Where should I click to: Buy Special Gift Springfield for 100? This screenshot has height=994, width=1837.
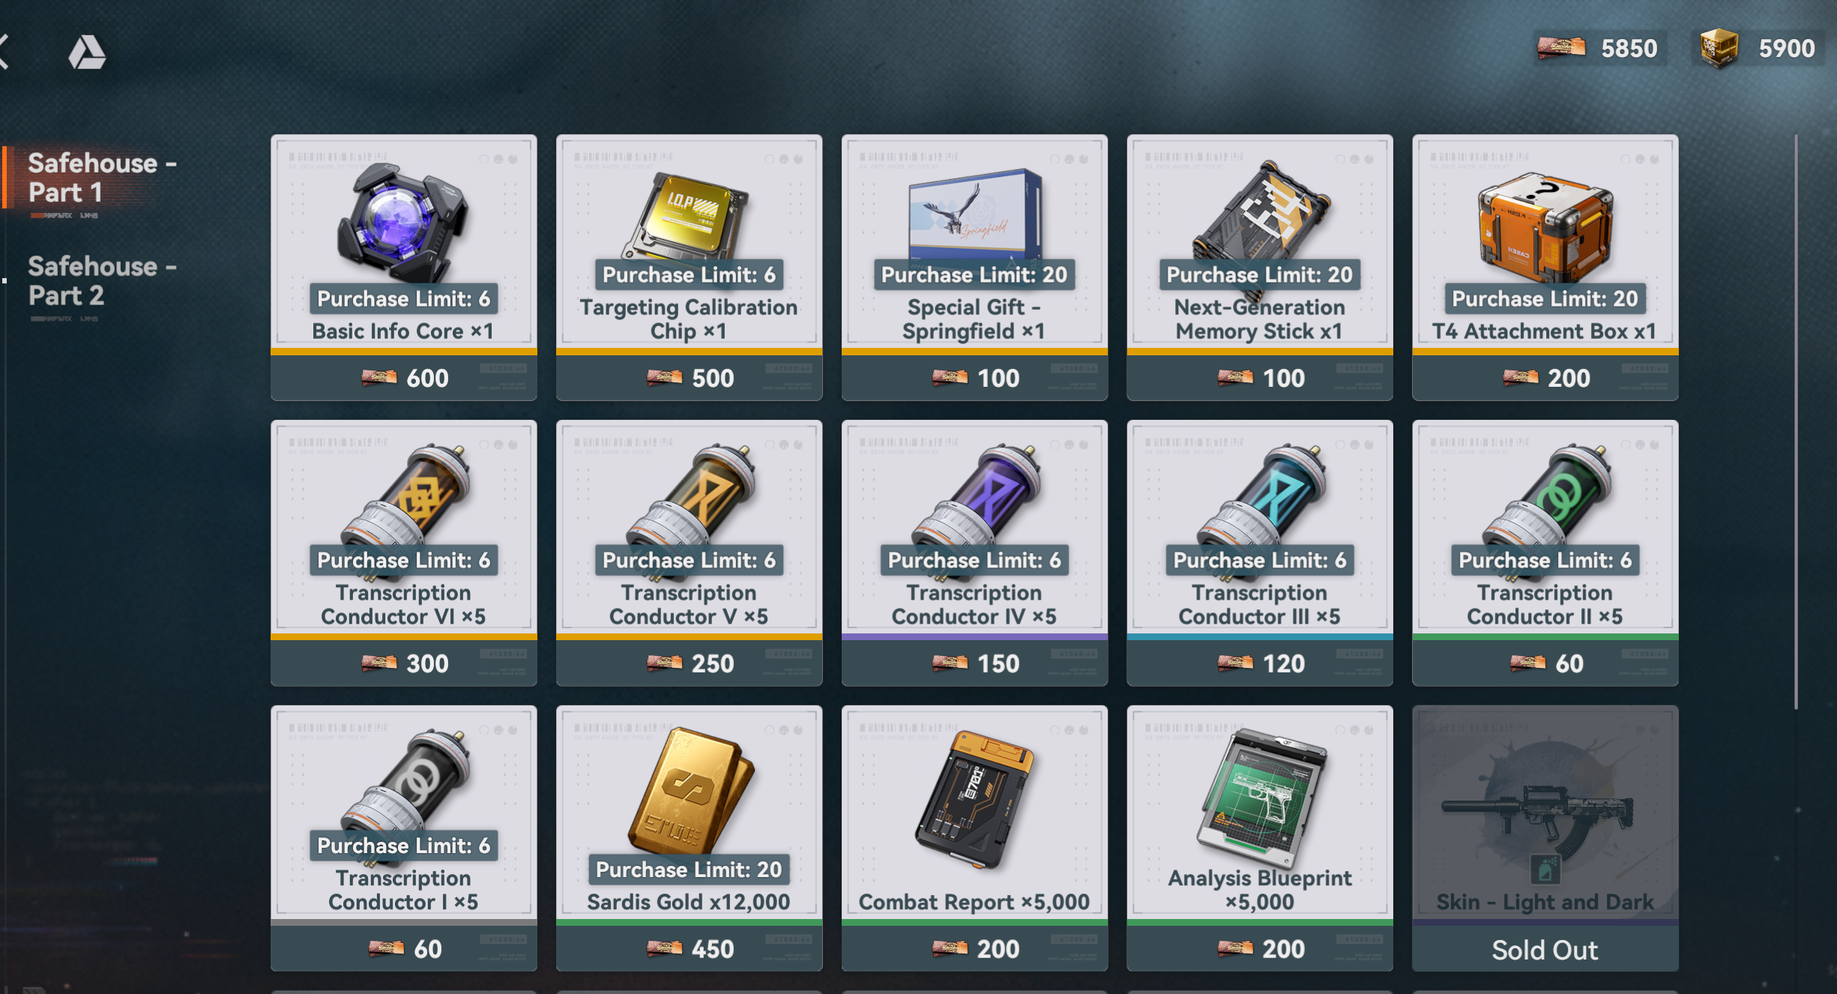974,378
